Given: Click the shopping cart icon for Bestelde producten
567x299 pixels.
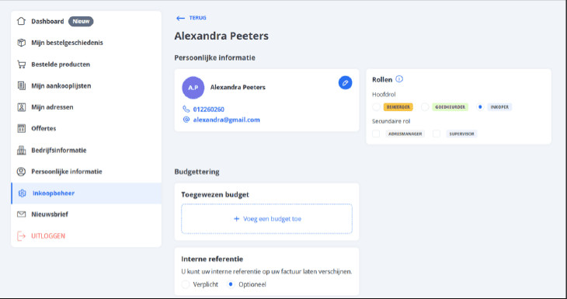Looking at the screenshot, I should coord(21,64).
